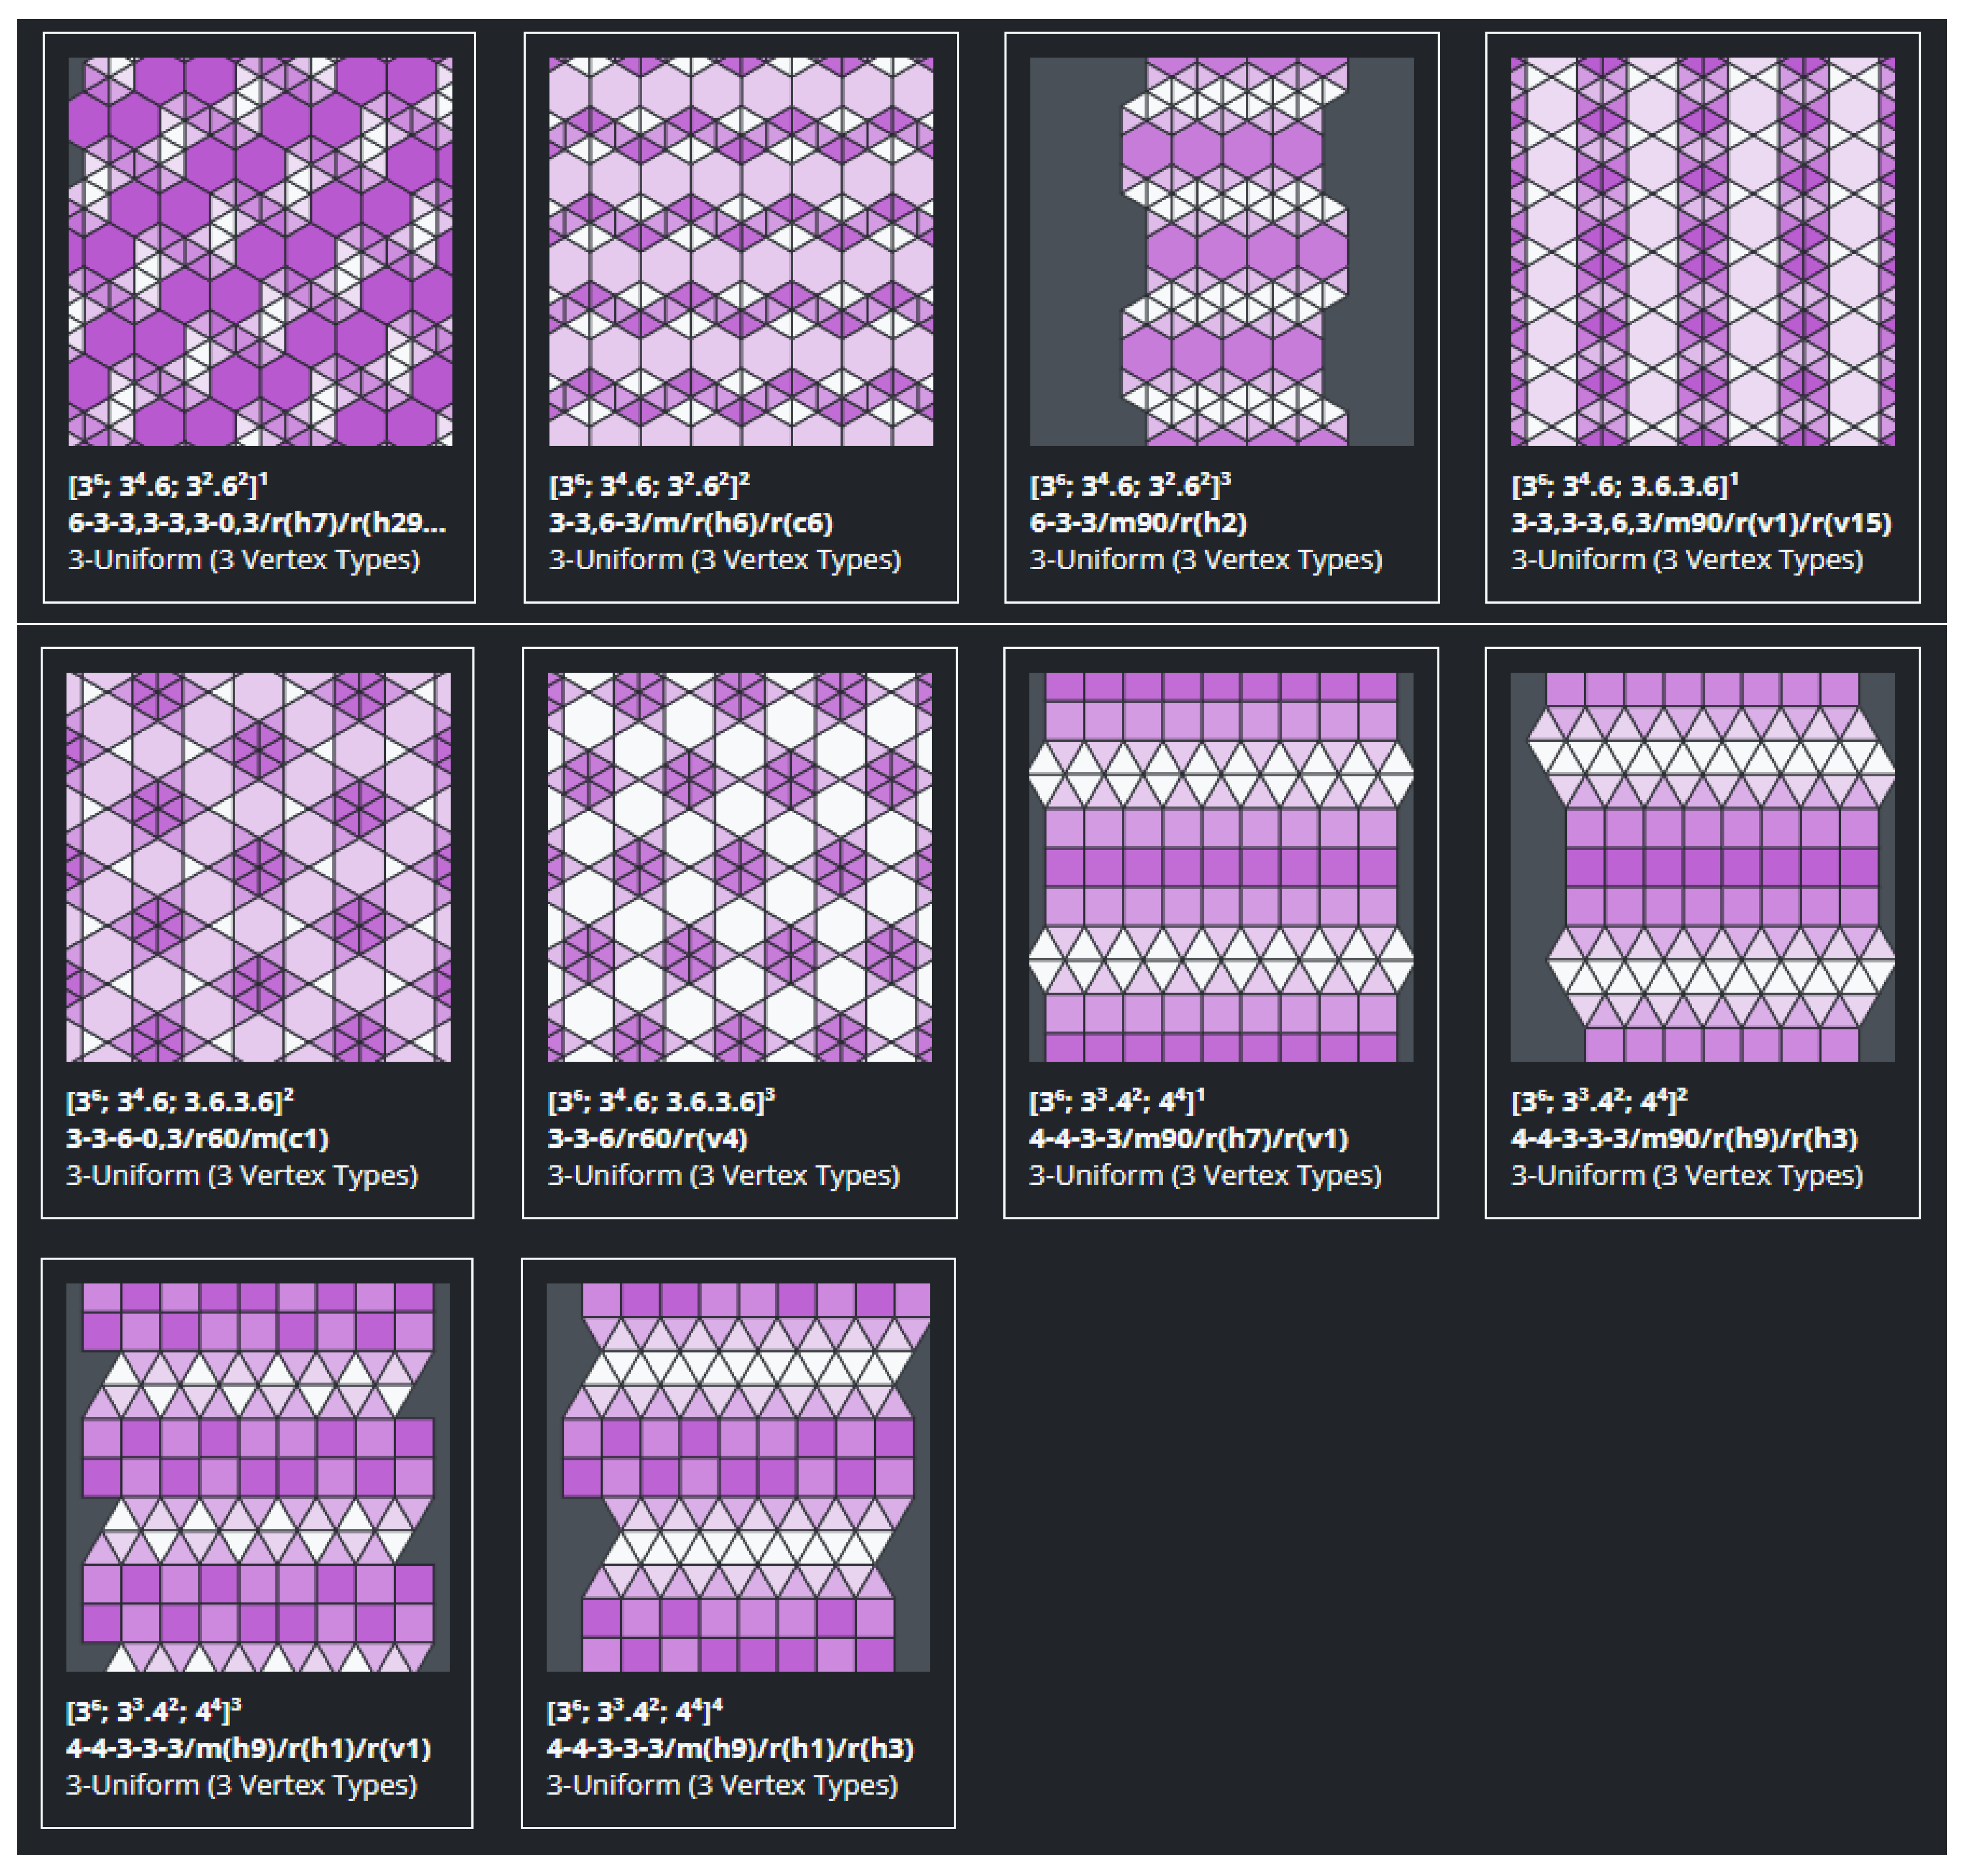Click the [3⁶; 3³.4²; 4⁴]² title
Image resolution: width=1970 pixels, height=1876 pixels.
click(x=1599, y=1101)
